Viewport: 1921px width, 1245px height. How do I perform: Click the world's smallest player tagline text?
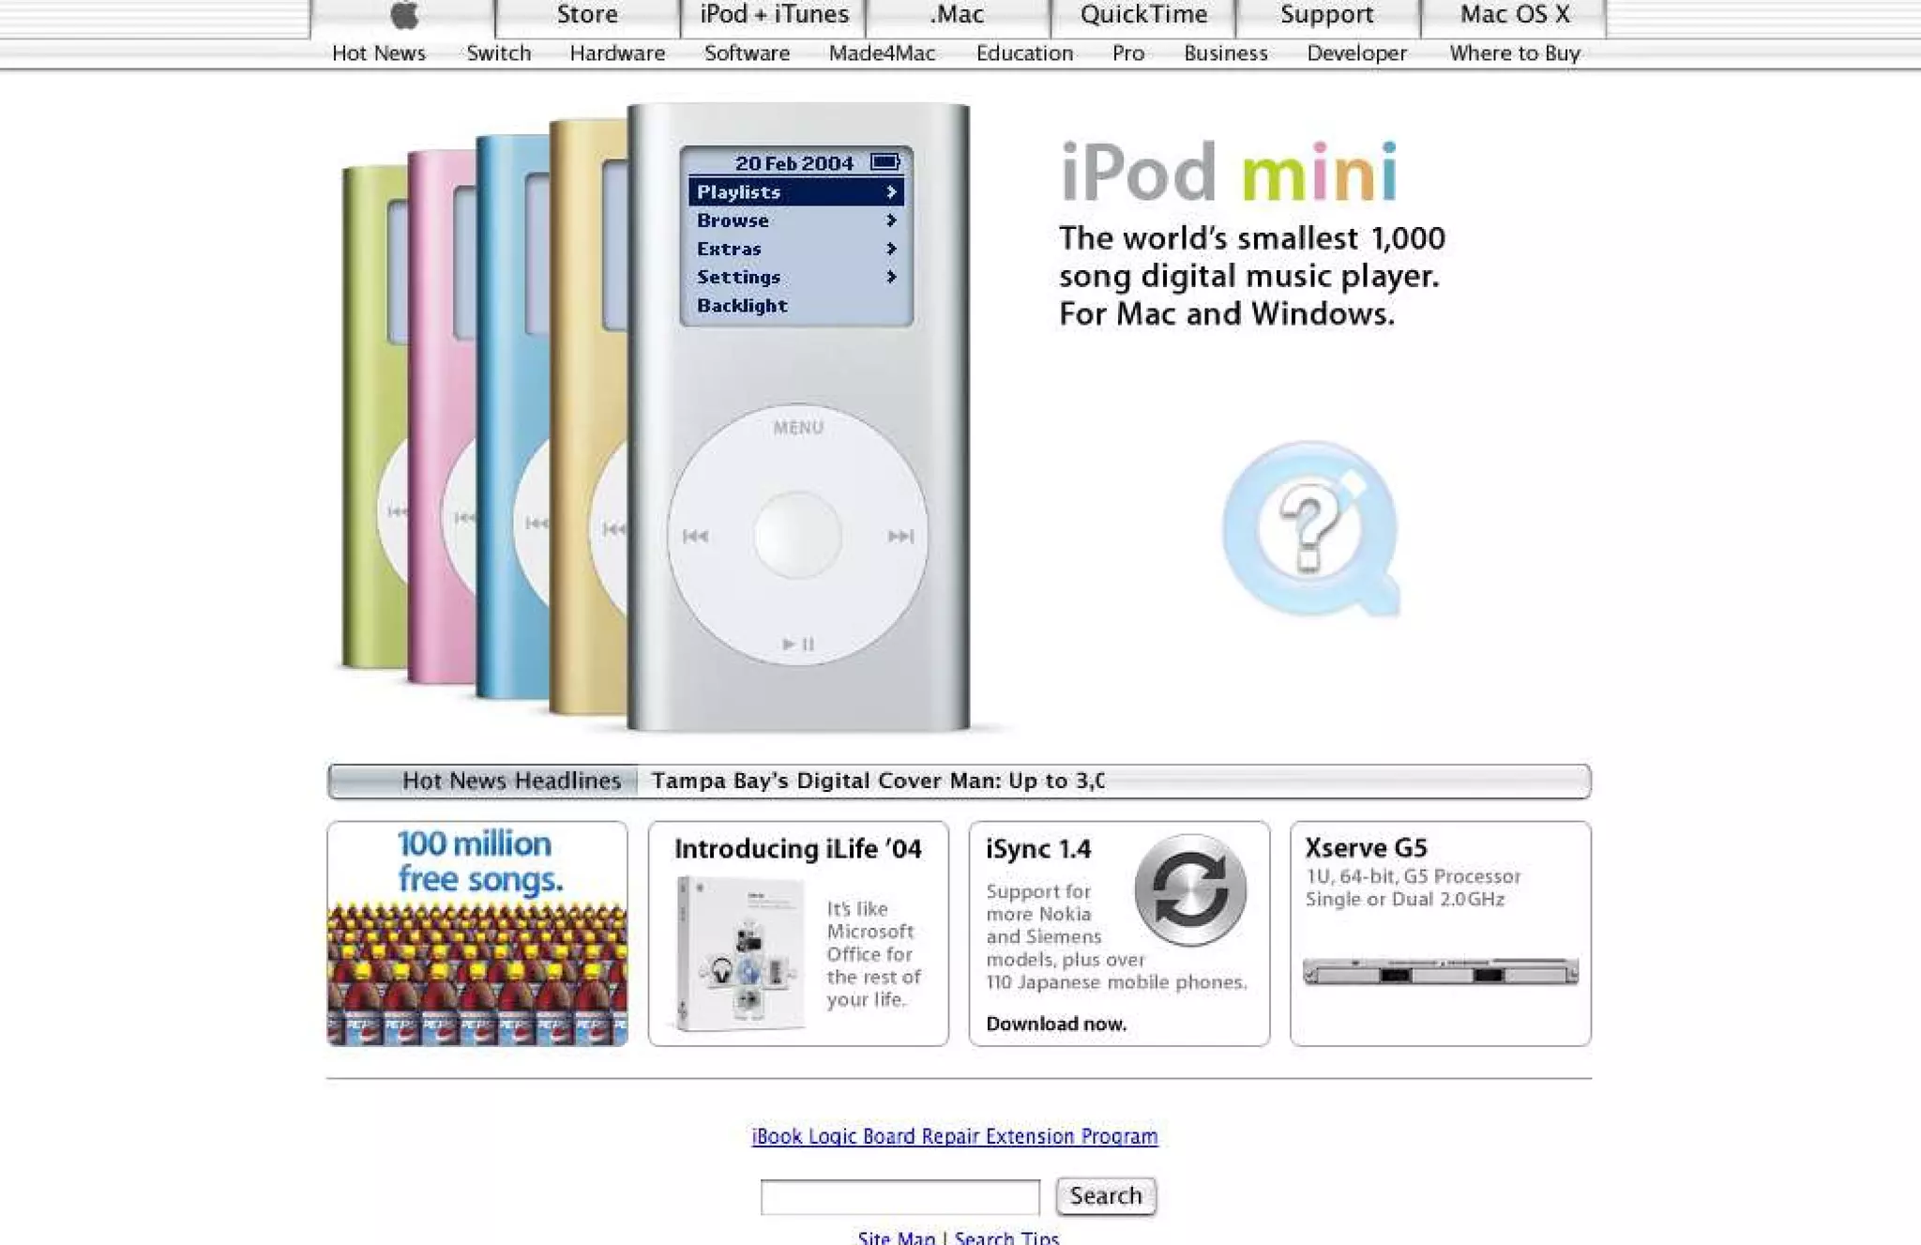coord(1252,276)
